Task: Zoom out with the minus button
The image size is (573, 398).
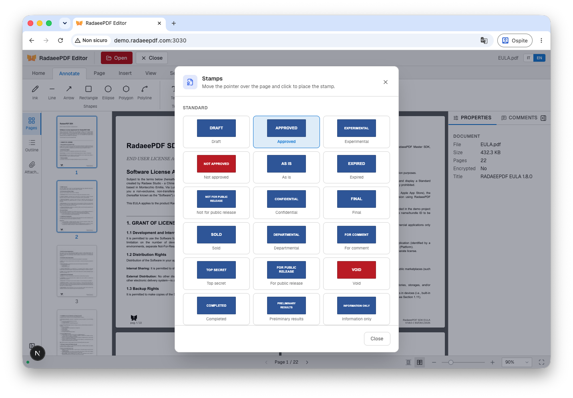Action: click(x=434, y=362)
